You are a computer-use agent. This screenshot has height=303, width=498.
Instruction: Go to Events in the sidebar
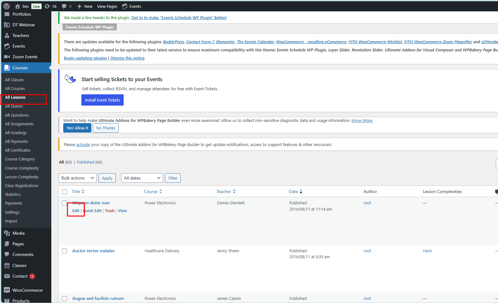[19, 46]
